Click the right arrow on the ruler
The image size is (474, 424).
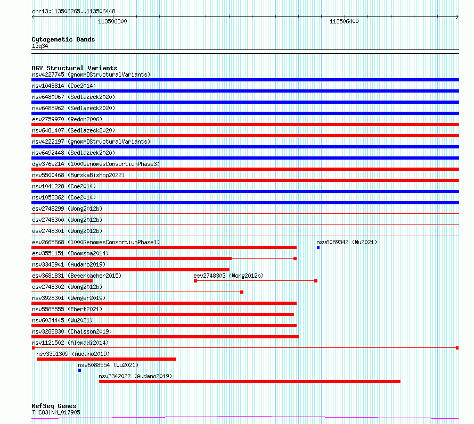pyautogui.click(x=457, y=17)
